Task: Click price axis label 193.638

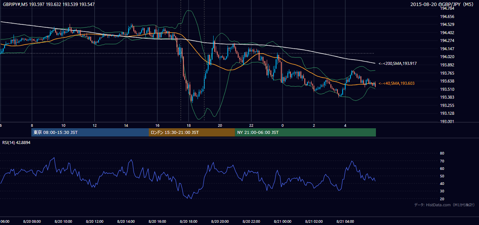Action: pos(447,81)
